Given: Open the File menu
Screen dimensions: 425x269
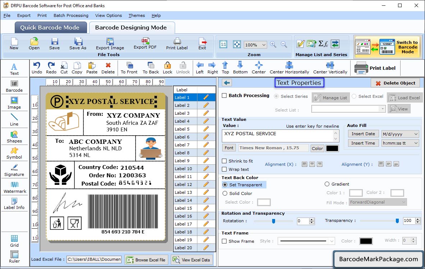Looking at the screenshot, I should pyautogui.click(x=7, y=15).
